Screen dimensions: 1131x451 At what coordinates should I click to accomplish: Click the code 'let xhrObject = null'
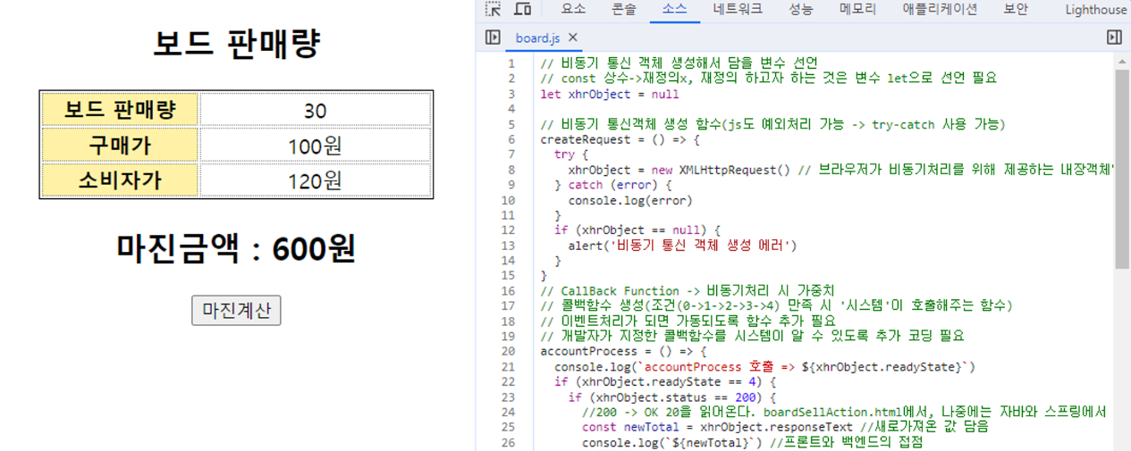[610, 94]
